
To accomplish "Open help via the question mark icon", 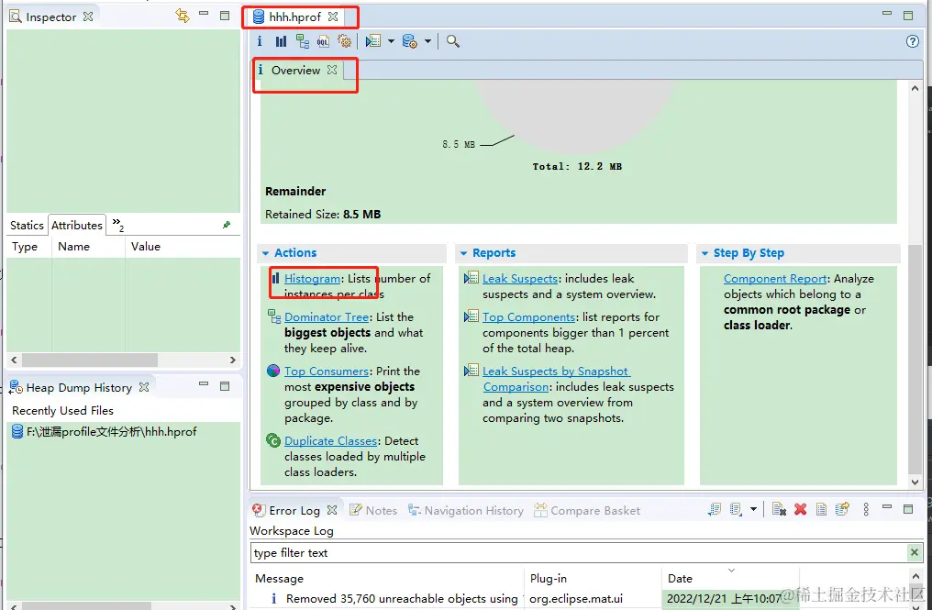I will click(913, 41).
